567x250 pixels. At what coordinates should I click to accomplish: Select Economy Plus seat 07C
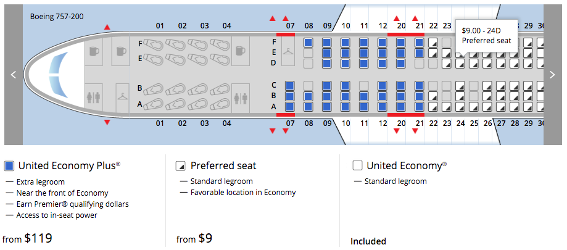(x=289, y=85)
